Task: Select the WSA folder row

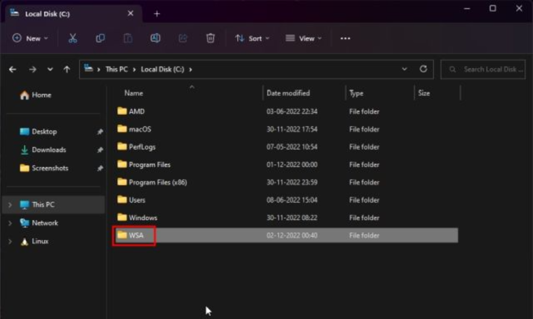Action: tap(287, 235)
